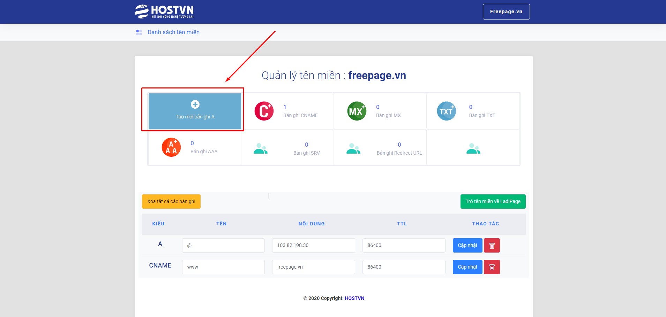This screenshot has height=317, width=666.
Task: Click the green MX record icon
Action: point(357,111)
